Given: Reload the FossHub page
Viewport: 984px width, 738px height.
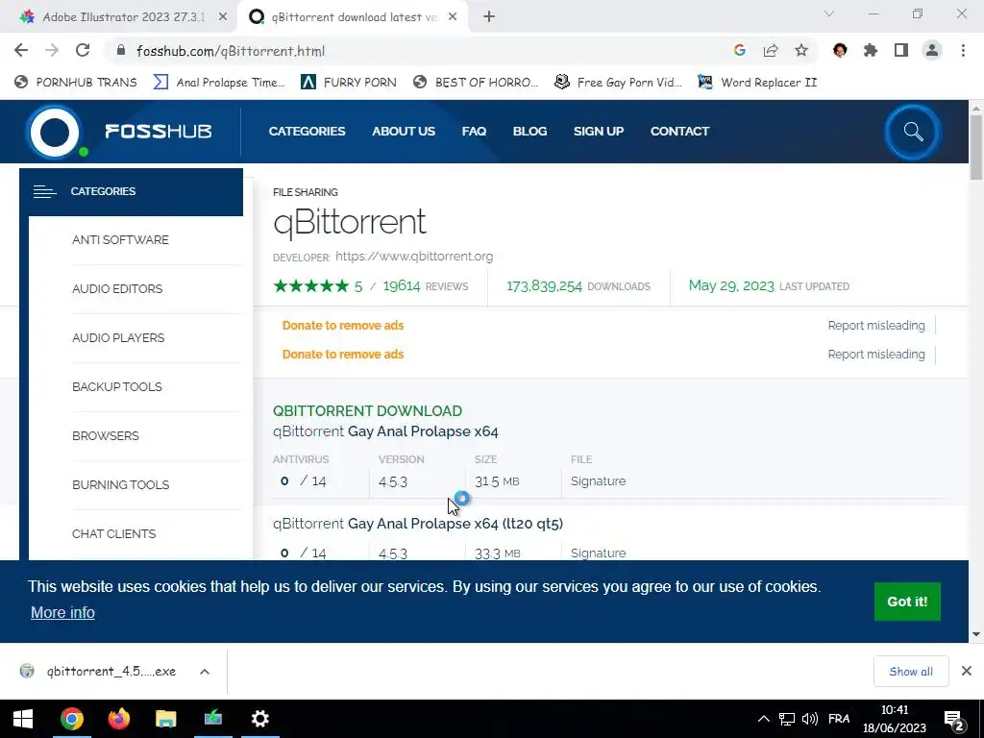Looking at the screenshot, I should coord(83,50).
